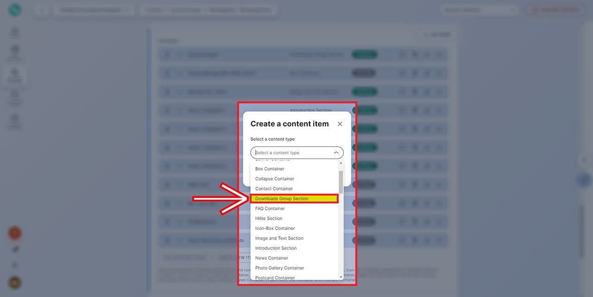Collapse the content type dropdown chevron
Viewport: 593px width, 297px height.
click(x=336, y=153)
